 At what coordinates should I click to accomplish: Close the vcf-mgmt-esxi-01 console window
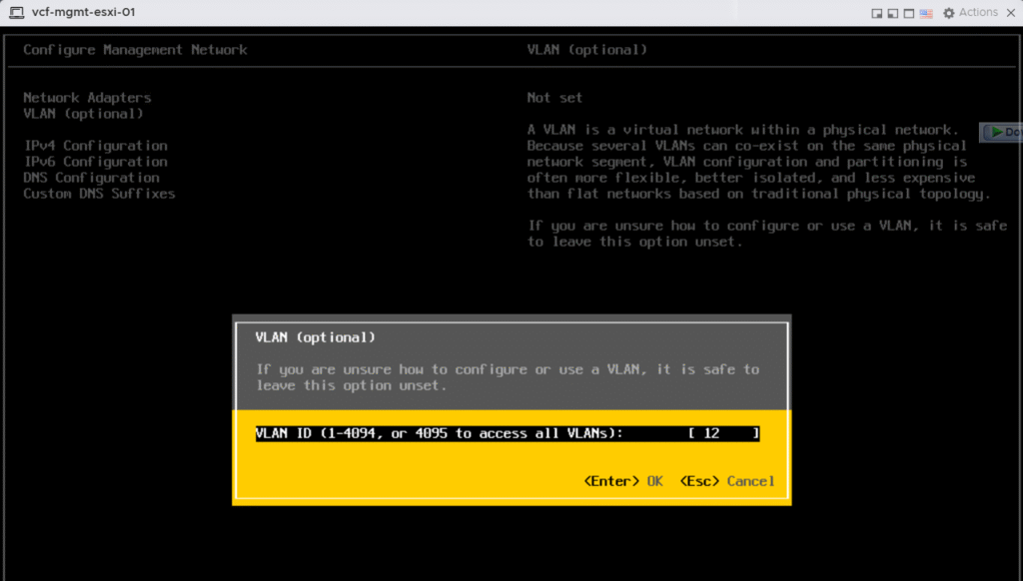pos(1011,13)
